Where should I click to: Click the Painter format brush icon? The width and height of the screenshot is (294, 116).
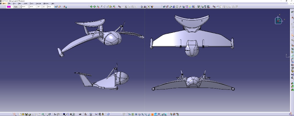click(x=56, y=7)
